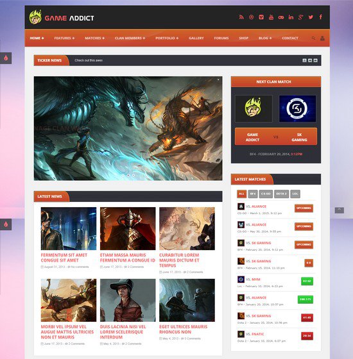Viewport: 353px width, 359px height.
Task: Filter latest matches by DOTA 2
Action: [282, 194]
